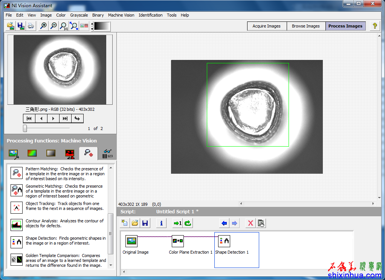Viewport: 385px width, 280px height.
Task: Click the Zoom to Fit icon
Action: (74, 26)
